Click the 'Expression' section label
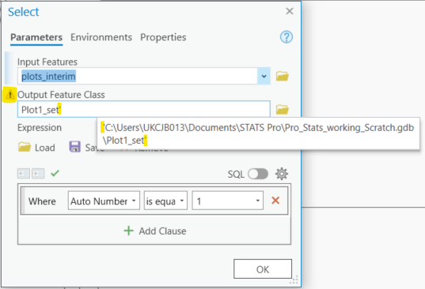The width and height of the screenshot is (425, 289). pos(40,128)
